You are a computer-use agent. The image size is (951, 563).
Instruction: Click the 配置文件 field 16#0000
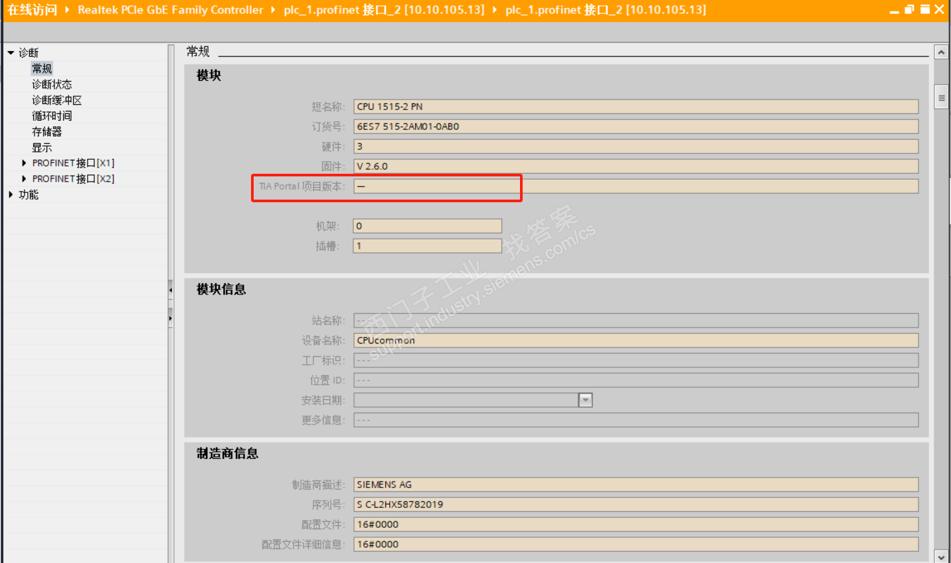pyautogui.click(x=636, y=525)
